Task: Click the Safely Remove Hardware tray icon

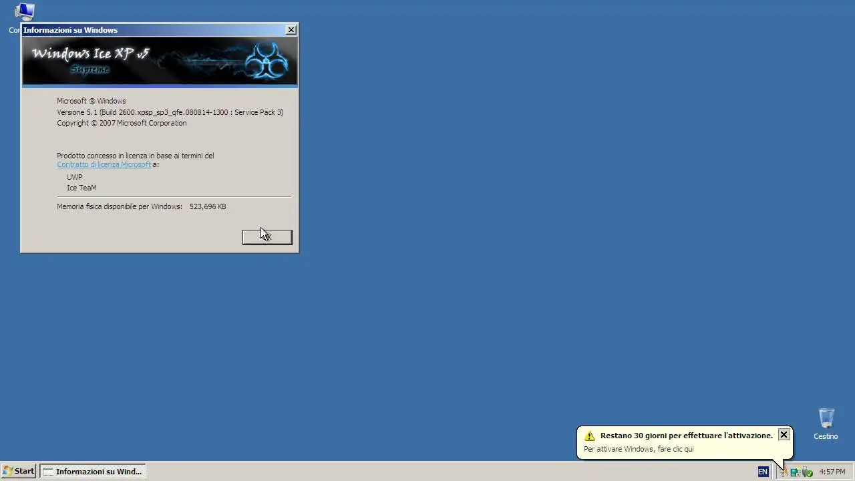Action: coord(807,472)
